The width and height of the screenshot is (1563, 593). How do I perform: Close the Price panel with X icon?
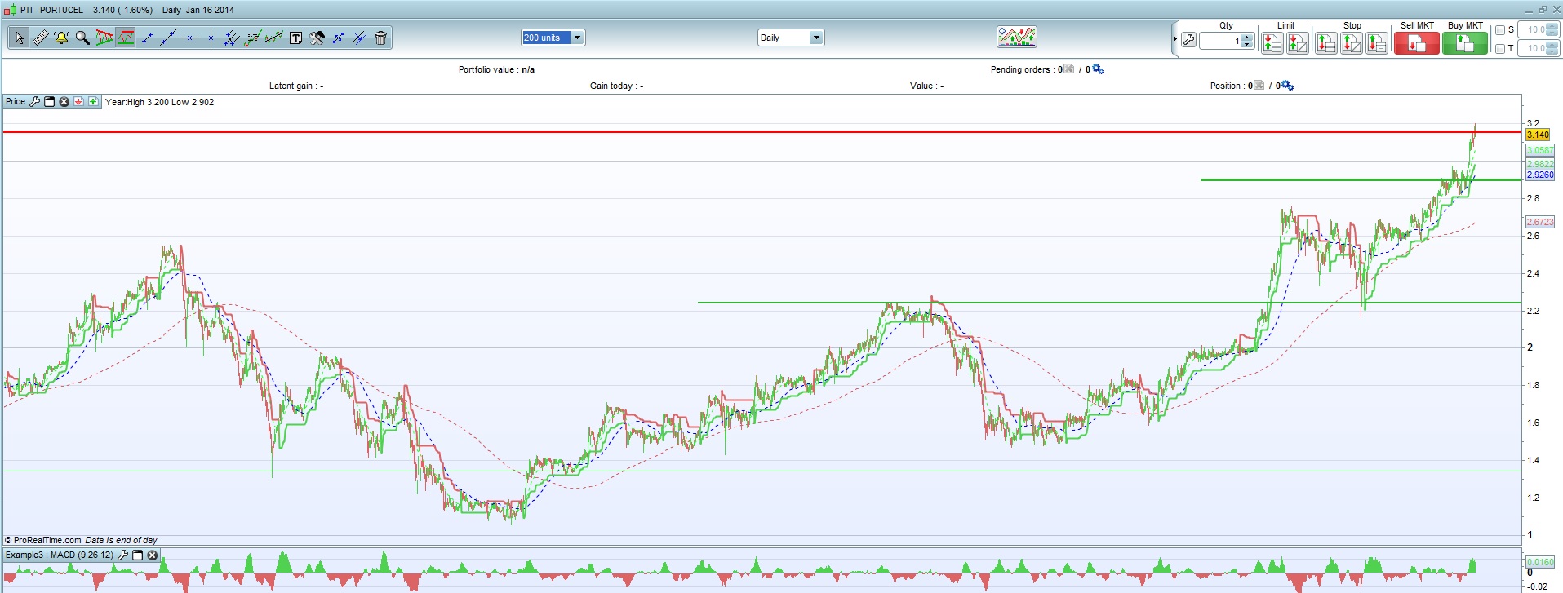tap(64, 102)
